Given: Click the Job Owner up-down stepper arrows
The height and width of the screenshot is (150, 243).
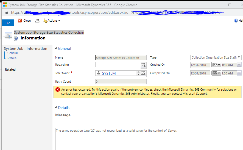Looking at the screenshot, I should point(138,73).
